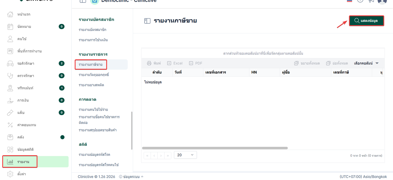Click ขยายทั้งหมด to expand all groups

coord(307,63)
